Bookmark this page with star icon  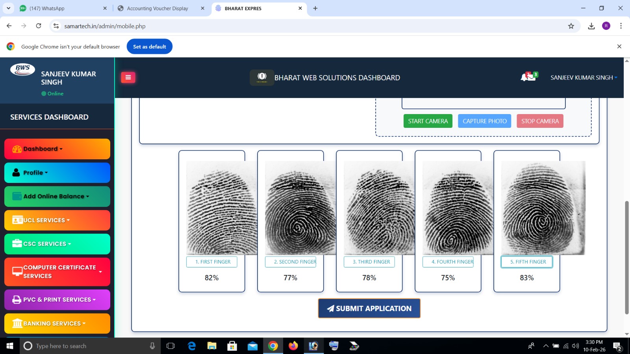pos(571,26)
